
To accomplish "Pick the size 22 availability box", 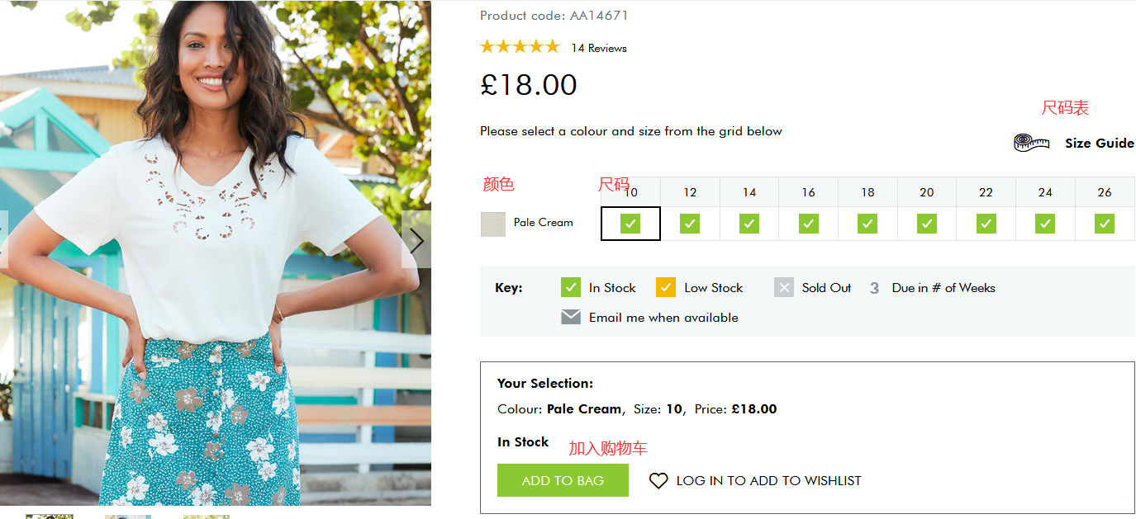I will coord(986,224).
